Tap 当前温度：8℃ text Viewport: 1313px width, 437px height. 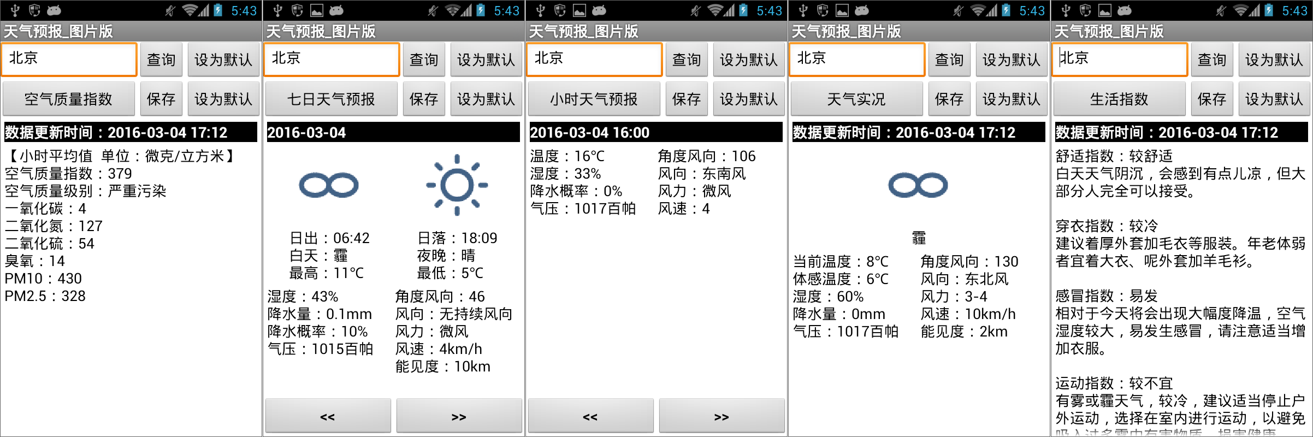click(841, 262)
